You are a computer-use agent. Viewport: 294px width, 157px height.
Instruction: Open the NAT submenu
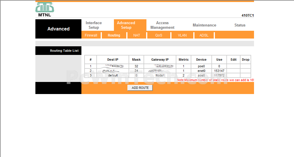pyautogui.click(x=137, y=35)
